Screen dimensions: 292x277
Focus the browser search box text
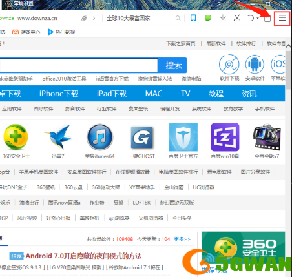[128, 18]
